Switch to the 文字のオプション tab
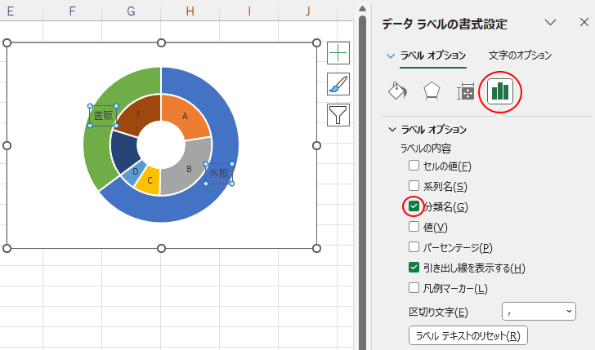The image size is (595, 350). pyautogui.click(x=520, y=55)
